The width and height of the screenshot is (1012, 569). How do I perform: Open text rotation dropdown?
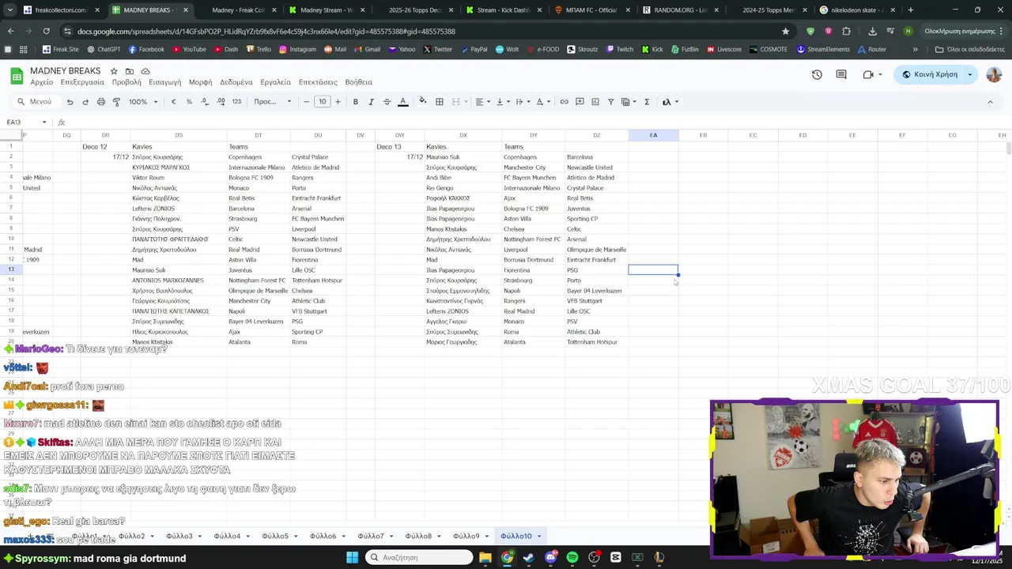click(542, 102)
